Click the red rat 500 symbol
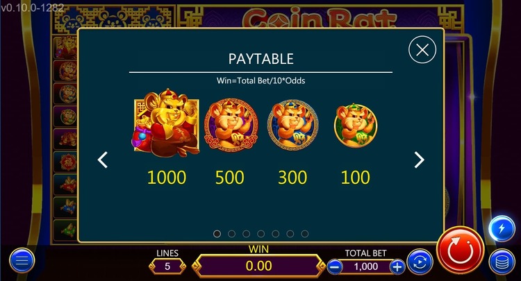521x281 pixels. point(231,125)
